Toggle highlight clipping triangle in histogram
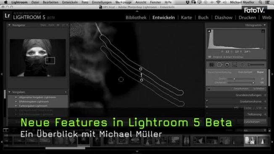 tap(263, 31)
